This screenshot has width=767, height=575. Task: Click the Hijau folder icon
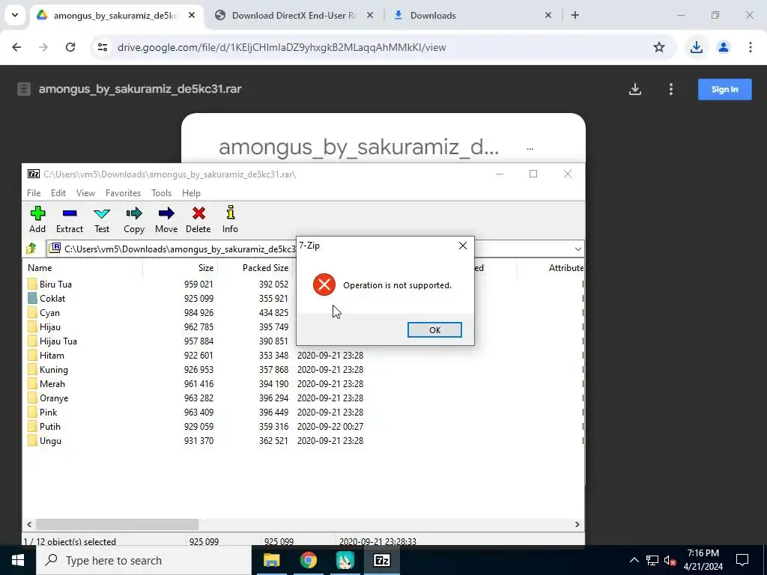(32, 326)
